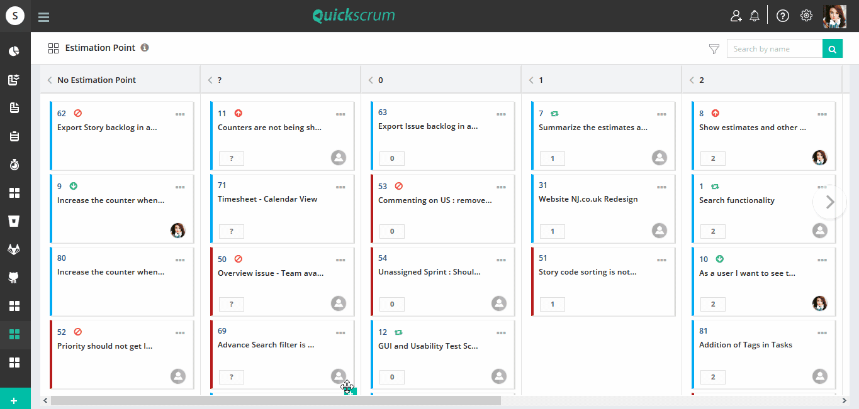Click the assignee avatar on card 11
The height and width of the screenshot is (409, 859).
(x=338, y=158)
